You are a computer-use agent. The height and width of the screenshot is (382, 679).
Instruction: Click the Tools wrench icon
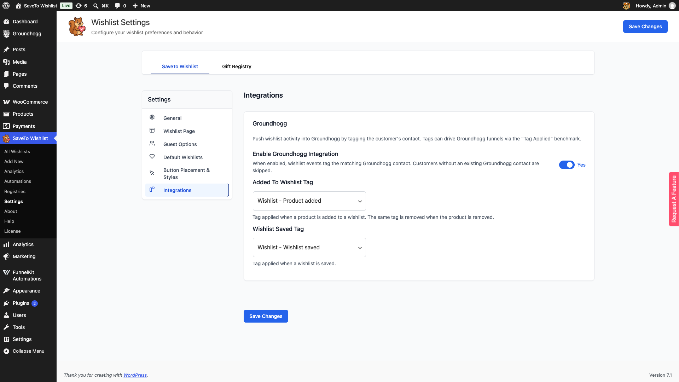(6, 327)
